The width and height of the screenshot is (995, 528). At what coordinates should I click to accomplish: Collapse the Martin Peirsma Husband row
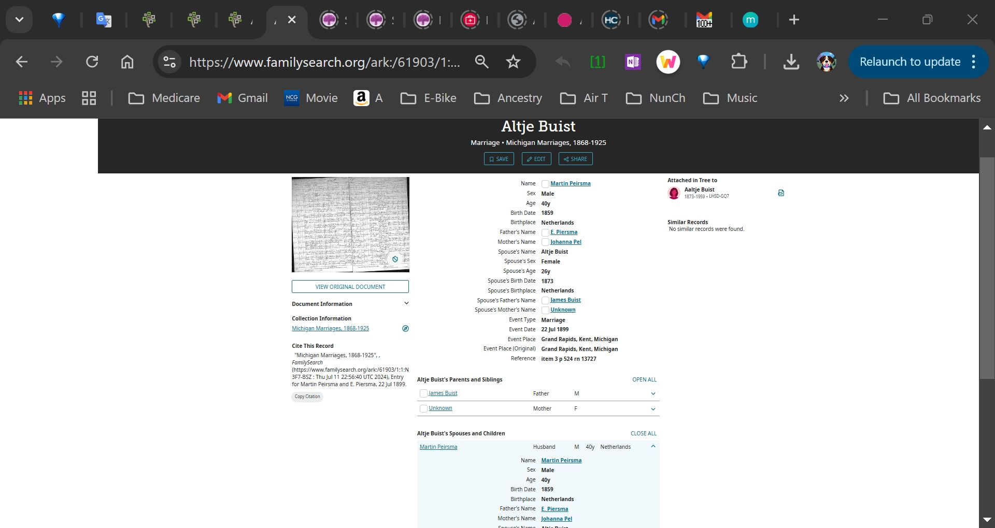[653, 446]
